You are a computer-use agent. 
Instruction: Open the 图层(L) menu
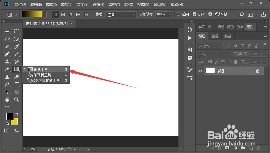pos(67,4)
